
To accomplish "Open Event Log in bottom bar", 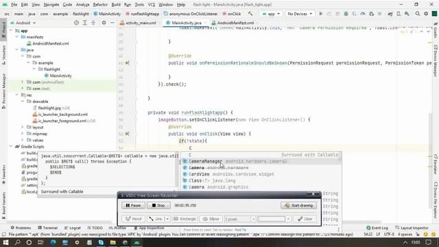I will coord(377,228).
